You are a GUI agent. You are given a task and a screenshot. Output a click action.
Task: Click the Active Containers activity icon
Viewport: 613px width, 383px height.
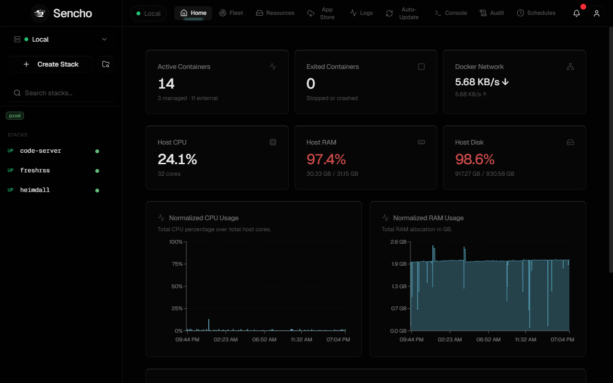[273, 67]
